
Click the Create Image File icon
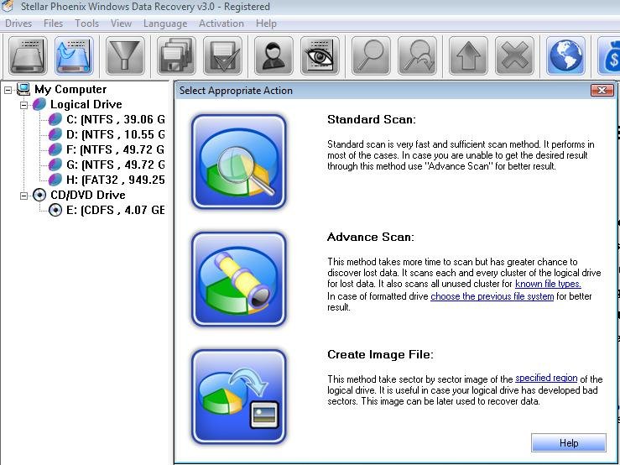coord(239,396)
